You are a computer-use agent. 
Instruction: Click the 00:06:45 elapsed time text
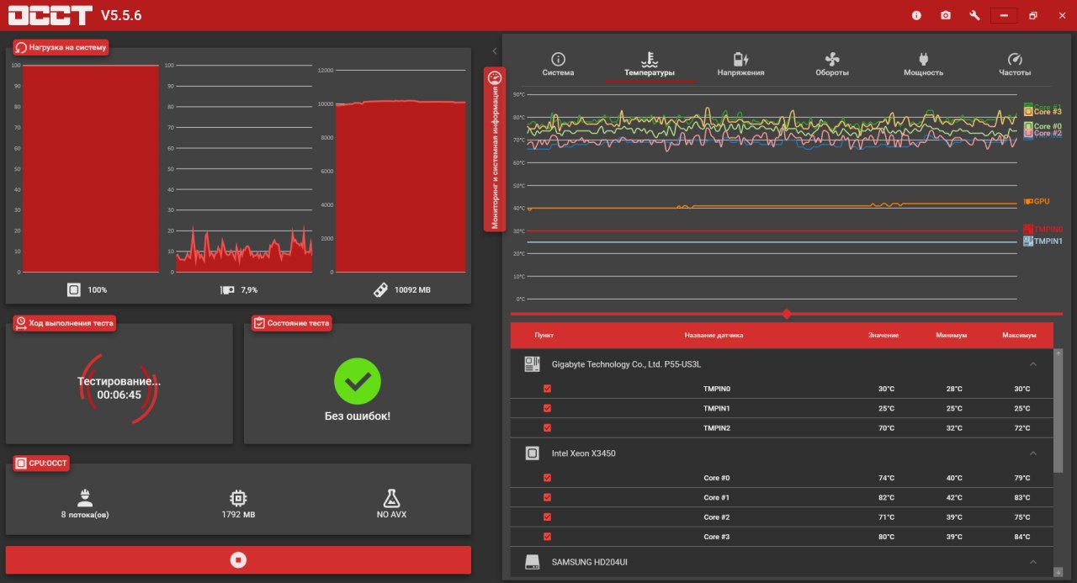coord(119,395)
